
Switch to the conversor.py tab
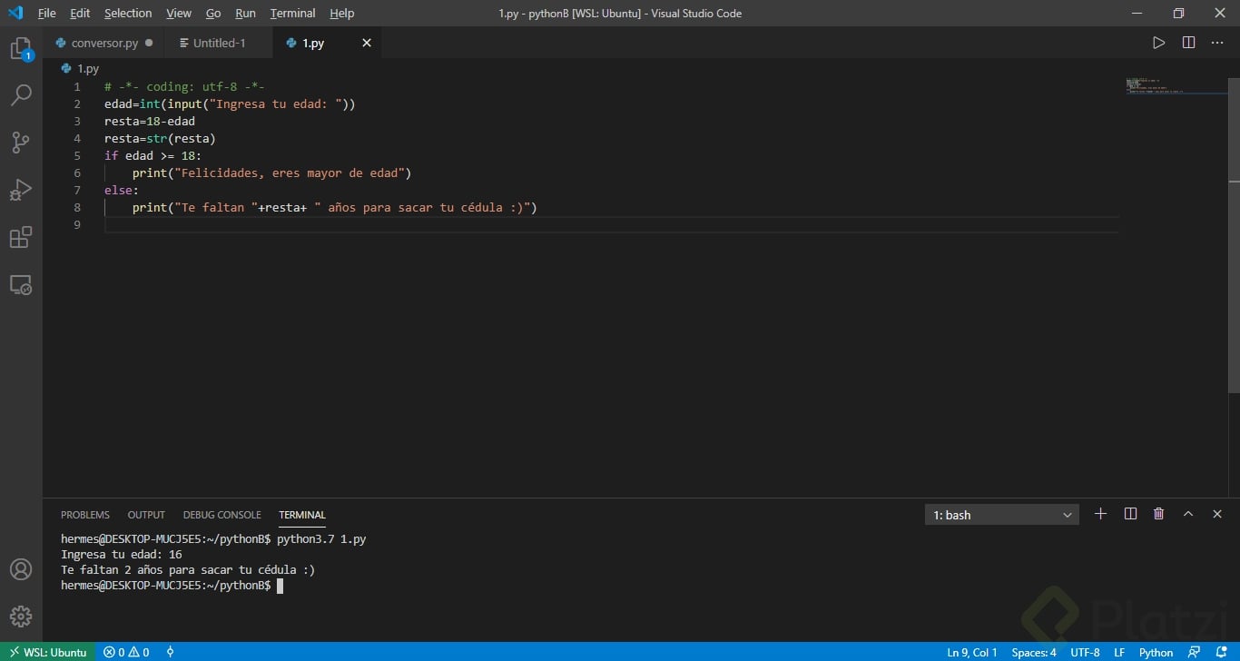pos(103,43)
